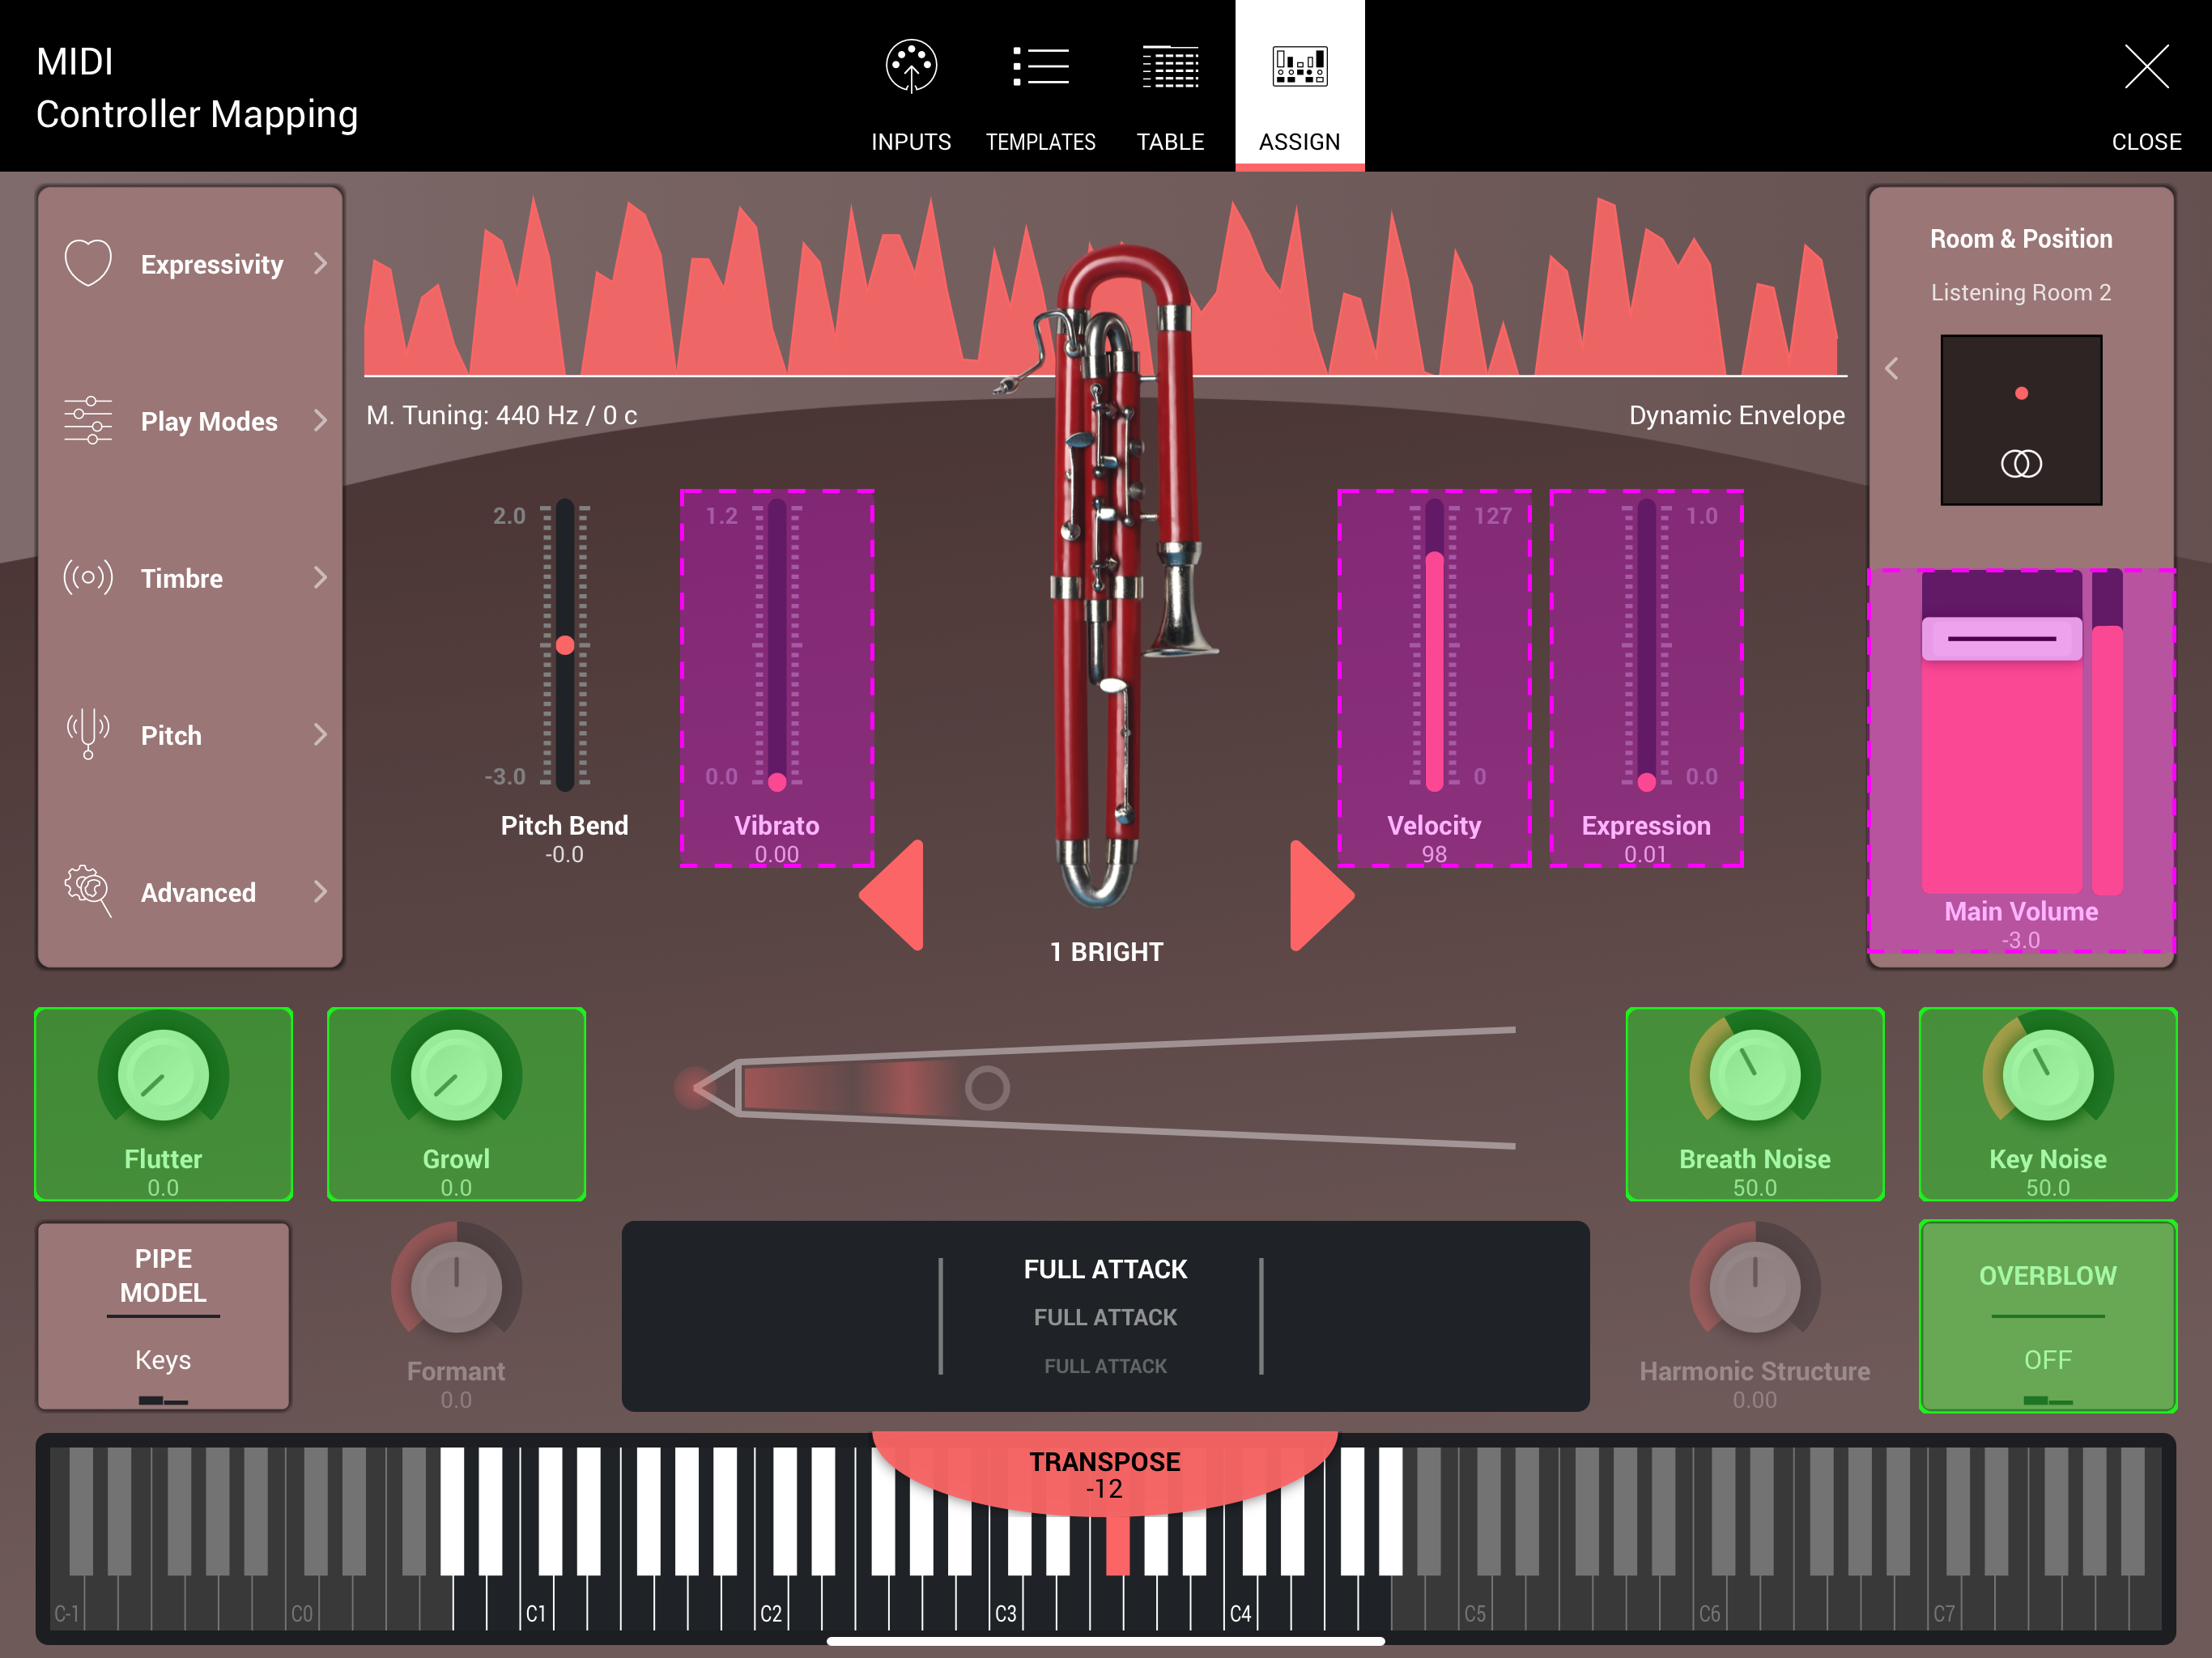The height and width of the screenshot is (1658, 2212).
Task: Select the Velocity slider for assignment
Action: [x=1434, y=678]
